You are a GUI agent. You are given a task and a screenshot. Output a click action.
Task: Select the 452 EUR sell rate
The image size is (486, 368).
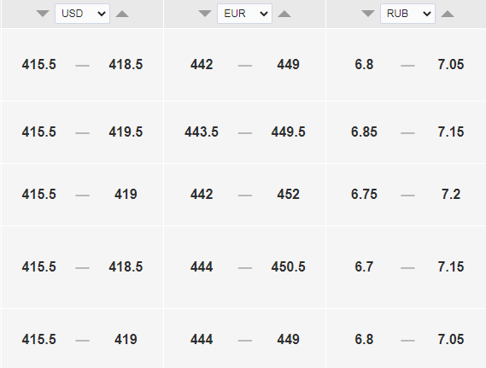coord(288,195)
